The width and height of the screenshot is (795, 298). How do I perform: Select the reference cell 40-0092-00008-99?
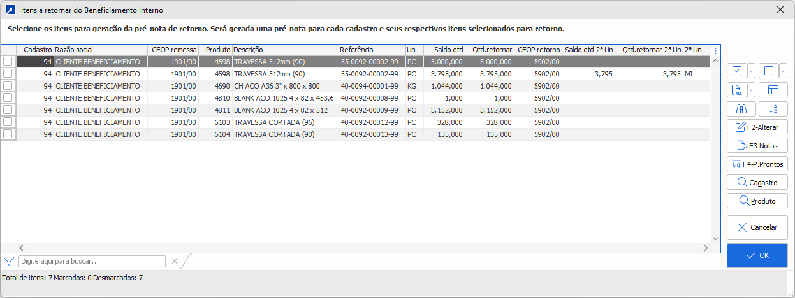coord(372,98)
